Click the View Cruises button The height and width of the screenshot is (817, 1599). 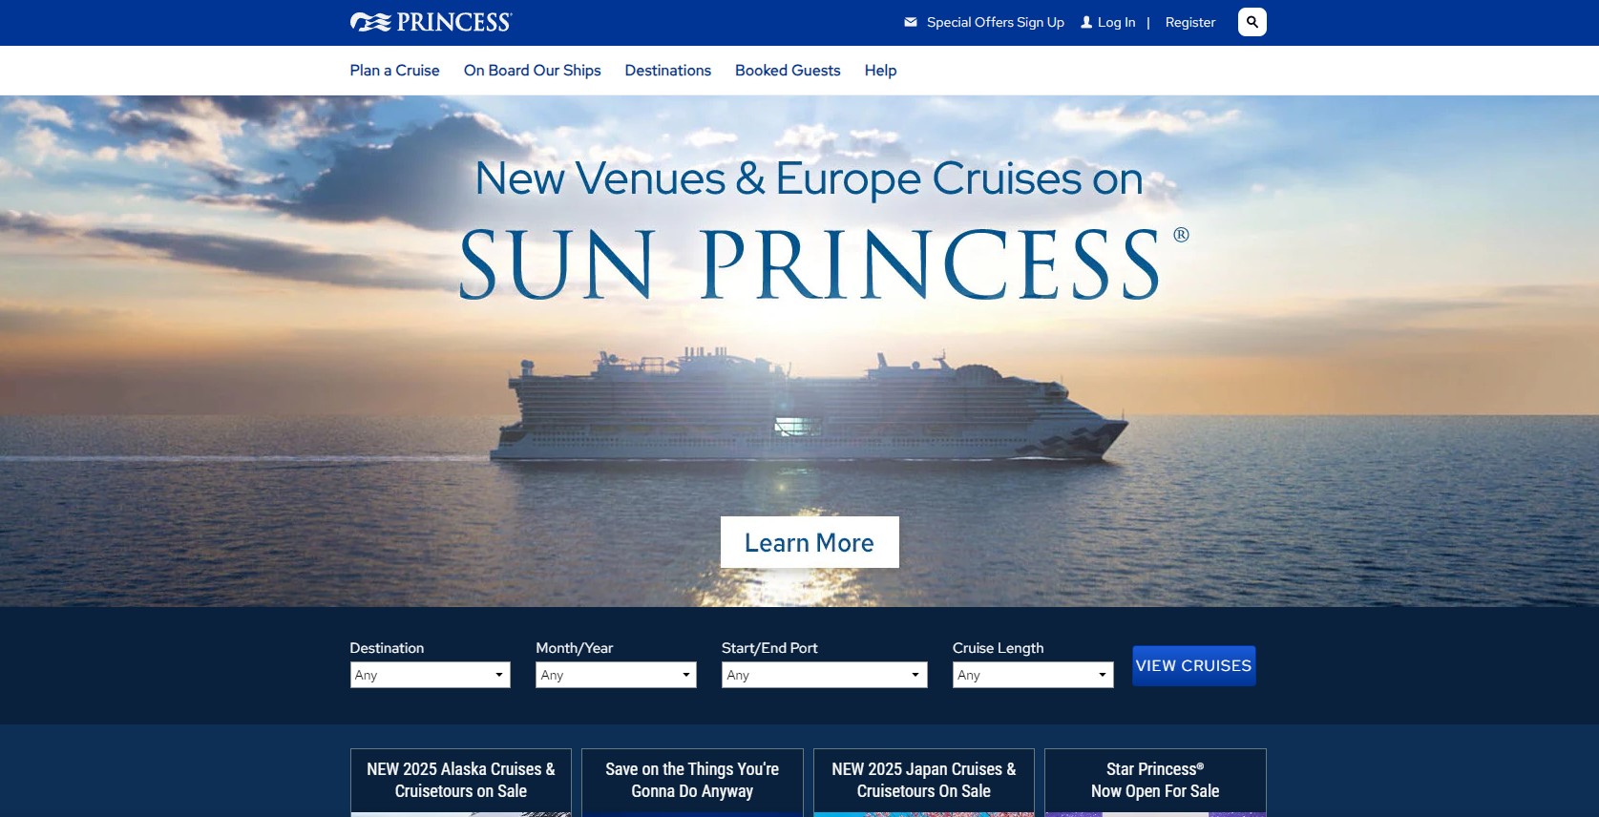tap(1193, 666)
